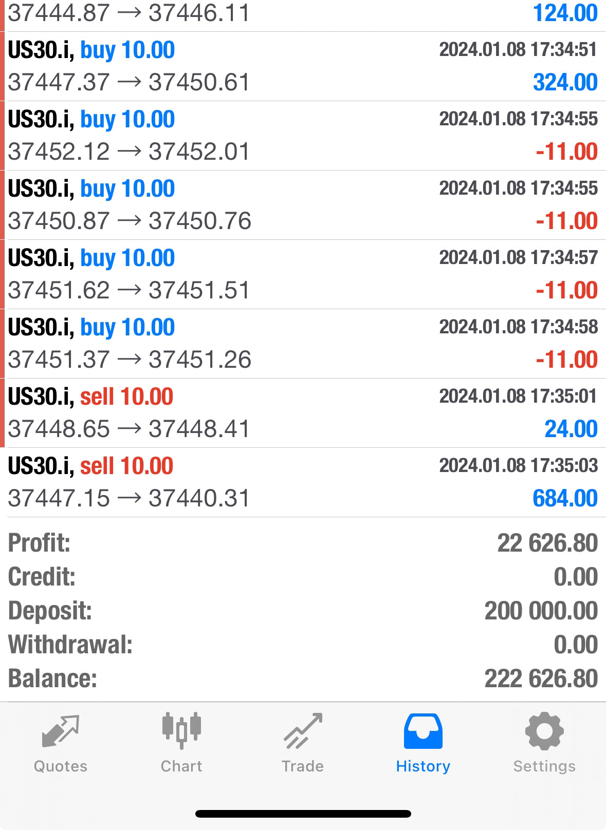The width and height of the screenshot is (606, 830).
Task: Select buy trade entered at 37450.87
Action: click(x=303, y=205)
